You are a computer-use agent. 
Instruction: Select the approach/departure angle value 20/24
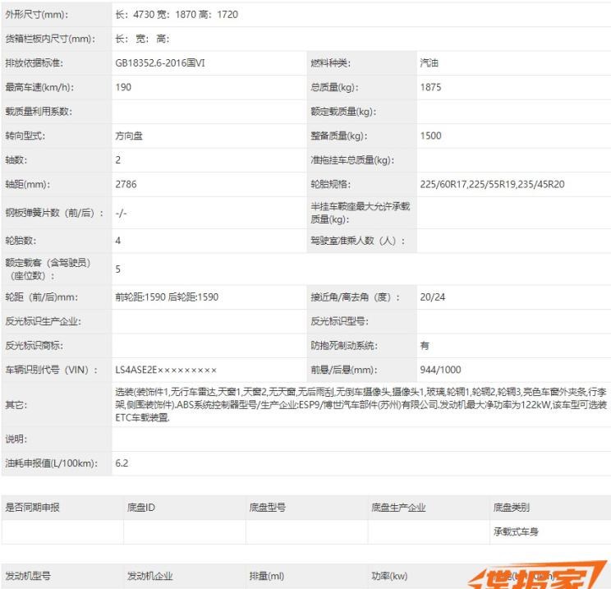(433, 297)
